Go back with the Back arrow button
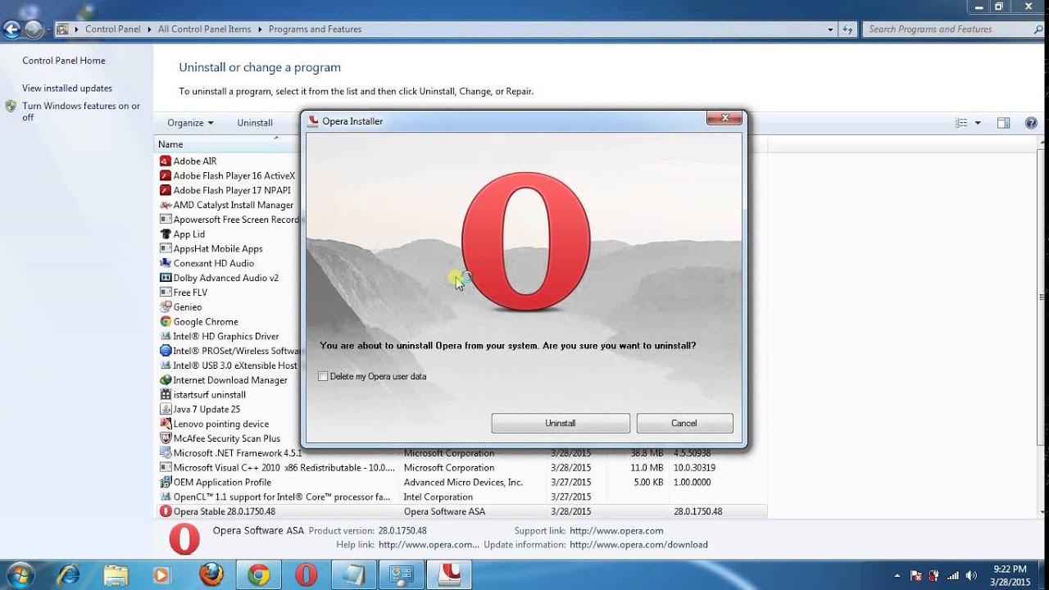This screenshot has height=590, width=1049. coord(11,30)
